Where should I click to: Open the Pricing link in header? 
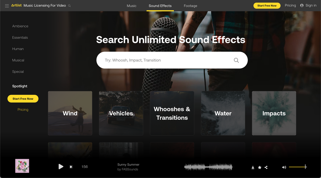[290, 6]
